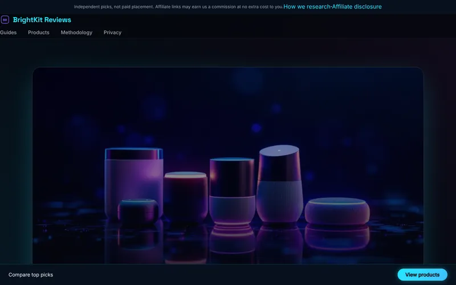Open the Methodology page
Image resolution: width=456 pixels, height=285 pixels.
(76, 32)
